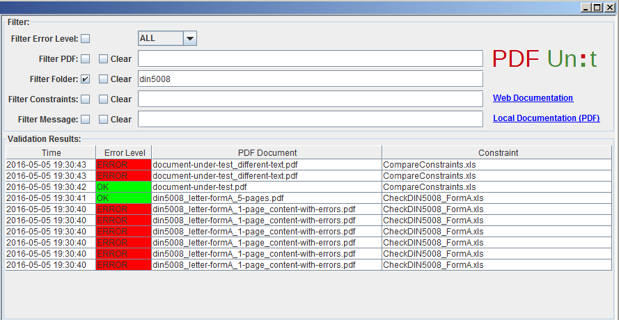Click into the Filter PDF text field
619x320 pixels.
[311, 58]
